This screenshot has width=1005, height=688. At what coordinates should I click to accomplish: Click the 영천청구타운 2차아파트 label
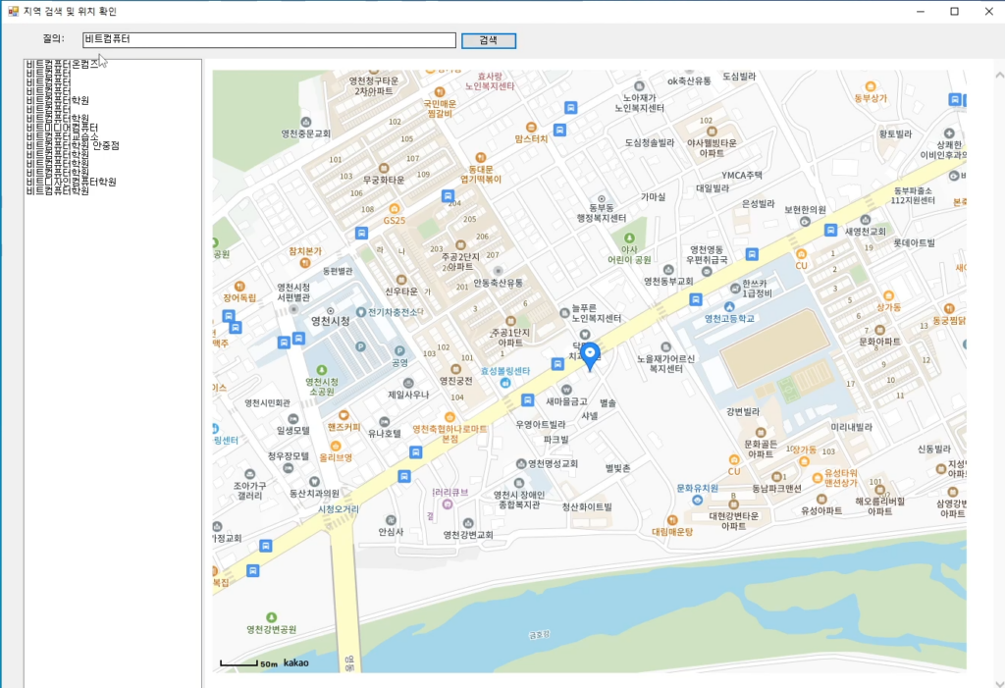pos(374,86)
